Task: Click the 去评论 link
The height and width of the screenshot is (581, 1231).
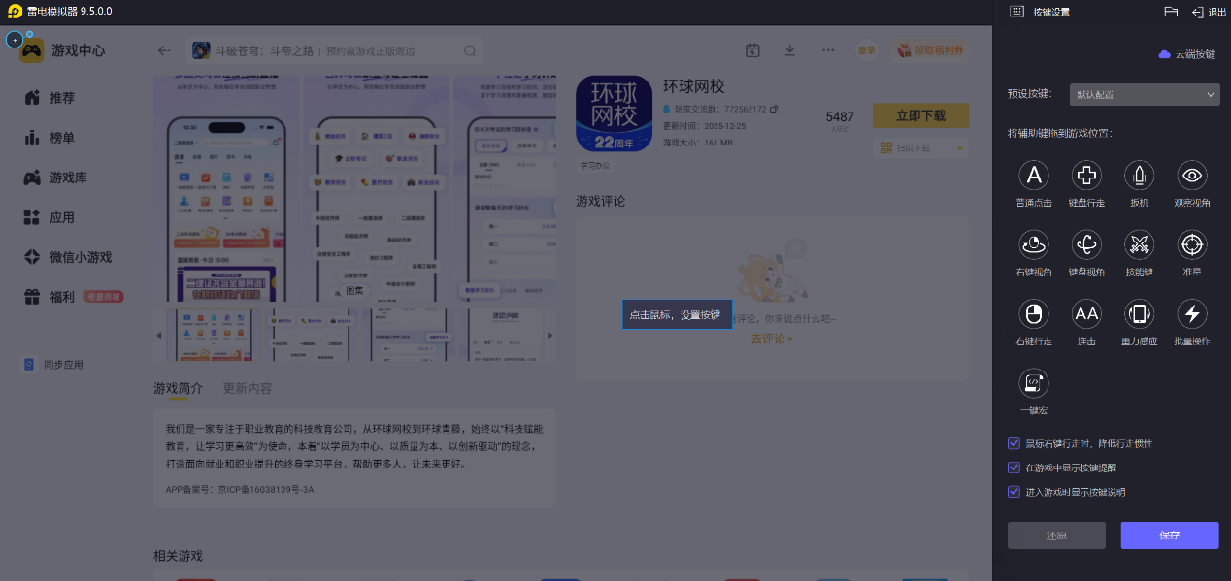Action: [x=772, y=339]
